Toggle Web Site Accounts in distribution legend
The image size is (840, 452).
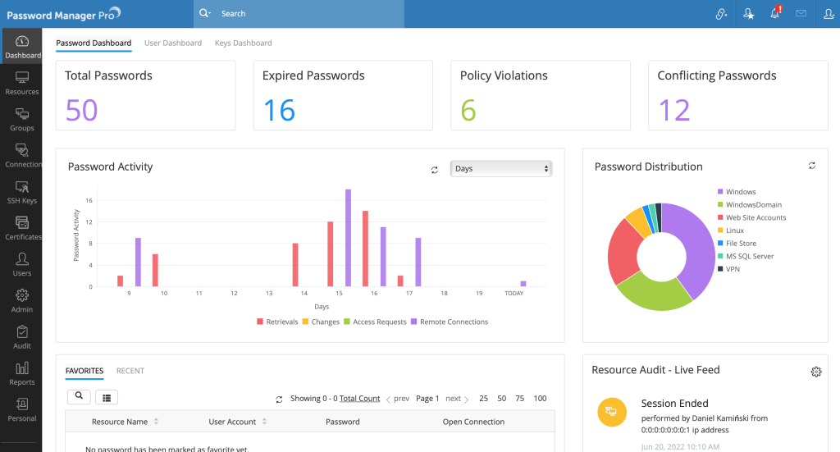click(751, 217)
